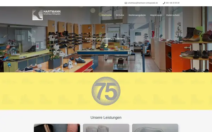Open the Startseite menu item
212x132 pixels.
point(107,15)
